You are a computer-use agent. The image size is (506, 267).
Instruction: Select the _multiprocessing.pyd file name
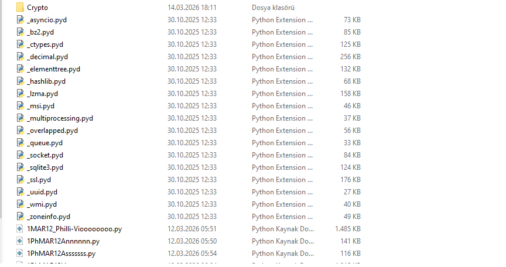[x=60, y=118]
